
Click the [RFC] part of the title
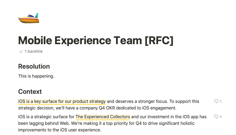(159, 40)
